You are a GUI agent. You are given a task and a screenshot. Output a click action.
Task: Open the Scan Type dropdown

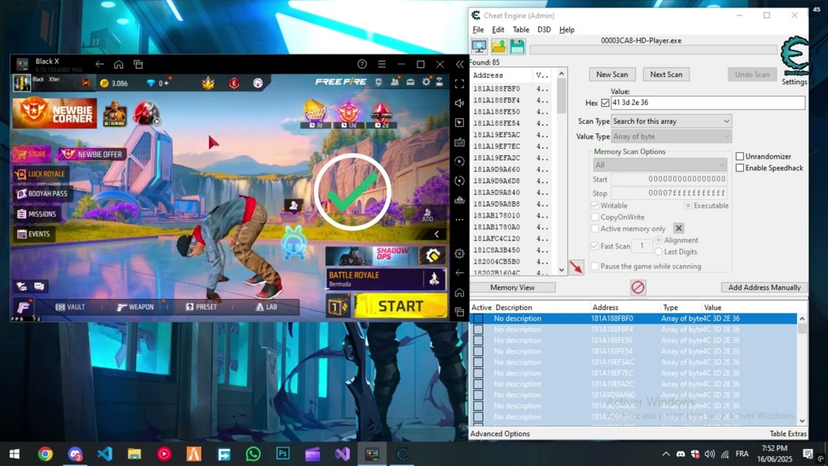671,121
